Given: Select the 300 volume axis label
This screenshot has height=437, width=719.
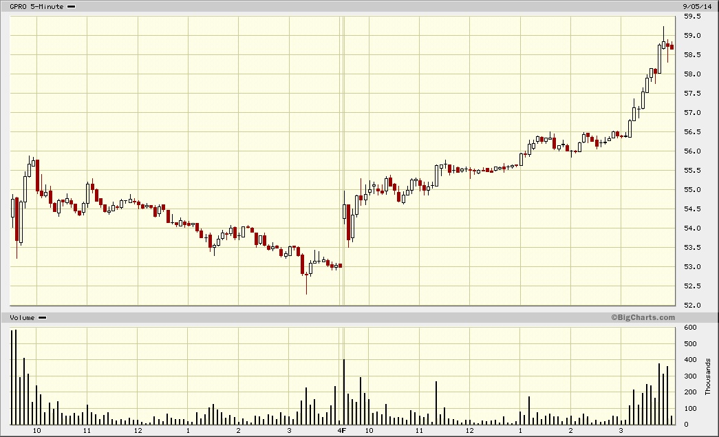Looking at the screenshot, I should coord(688,376).
